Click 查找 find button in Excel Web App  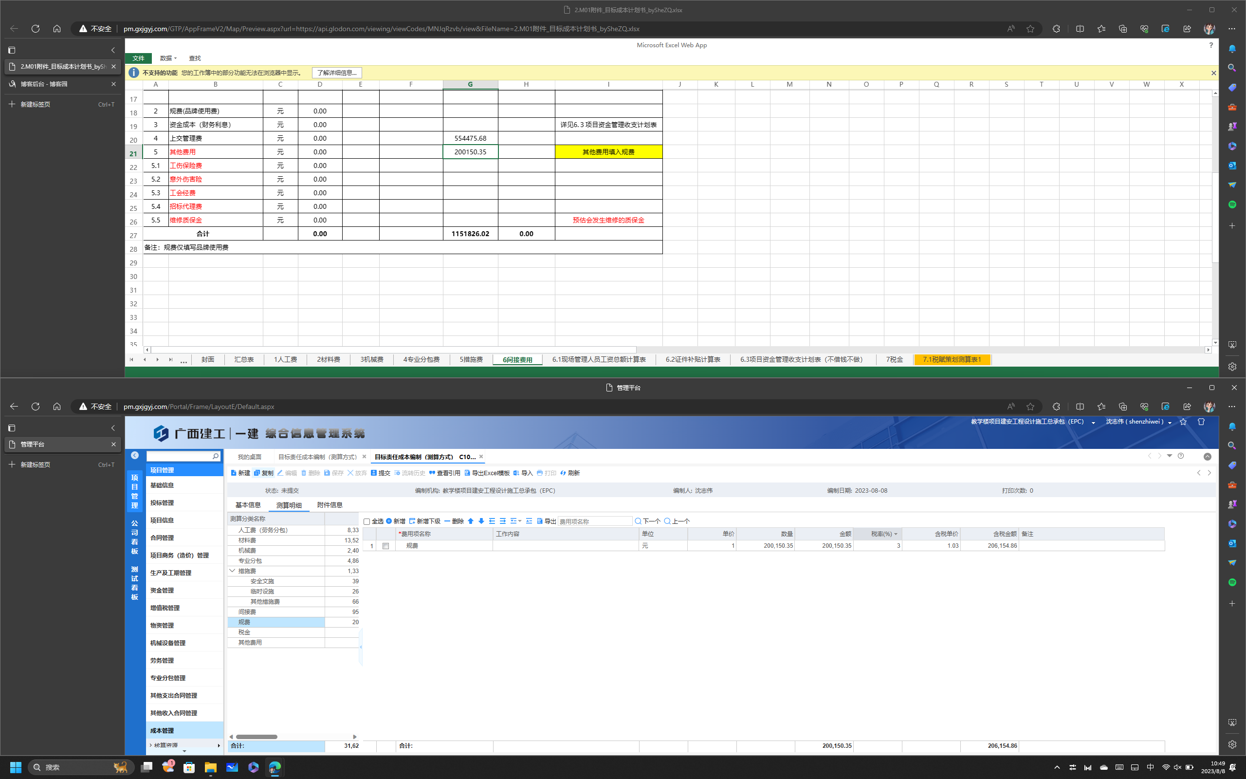pos(195,58)
